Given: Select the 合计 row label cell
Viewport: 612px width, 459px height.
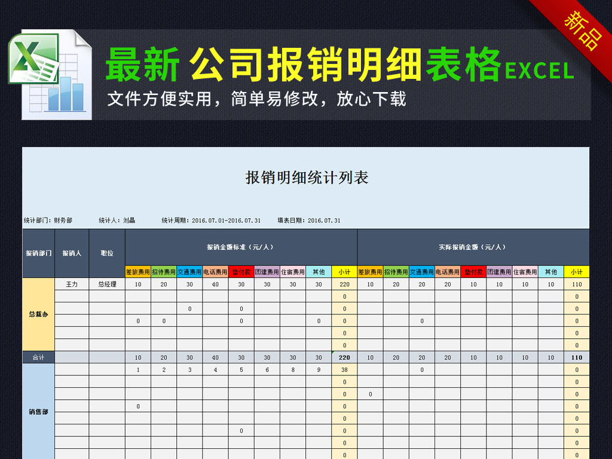Looking at the screenshot, I should click(x=38, y=357).
